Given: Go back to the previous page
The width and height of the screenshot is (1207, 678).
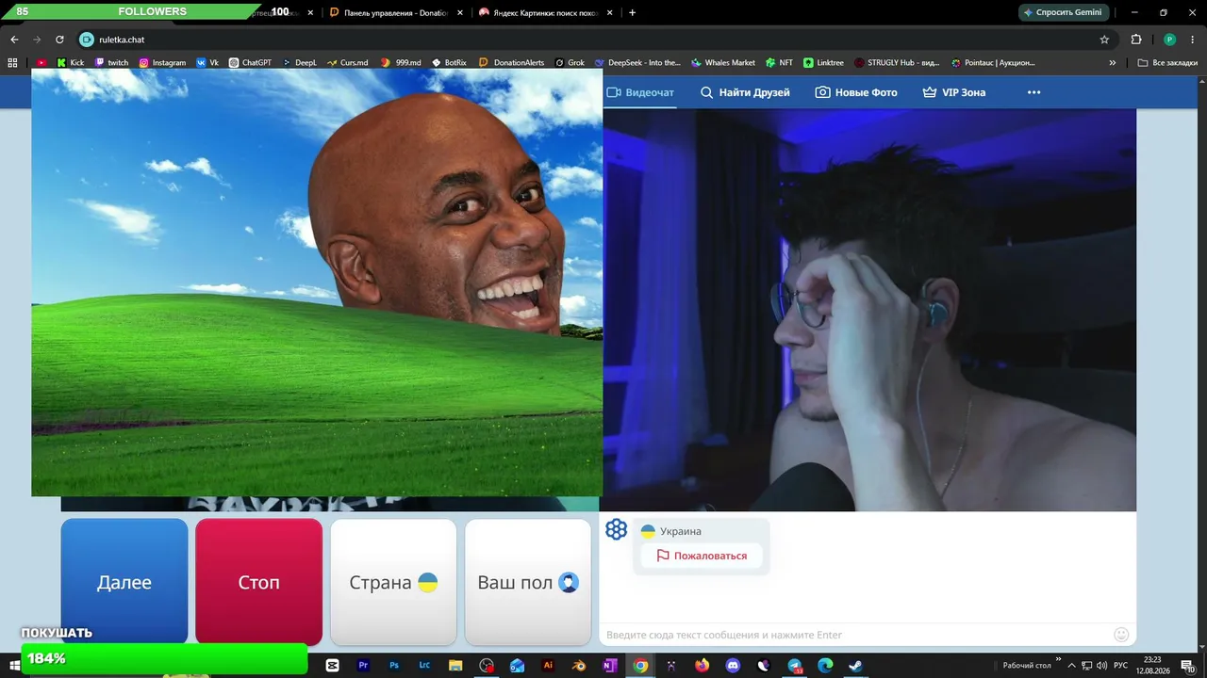Looking at the screenshot, I should [14, 40].
